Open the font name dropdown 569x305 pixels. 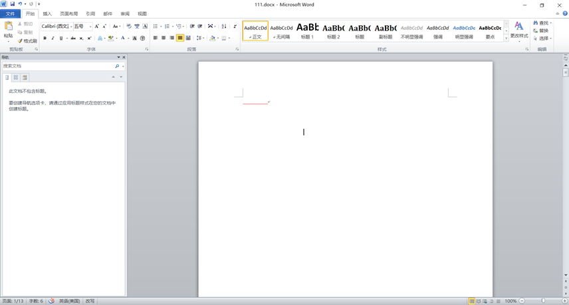[71, 26]
